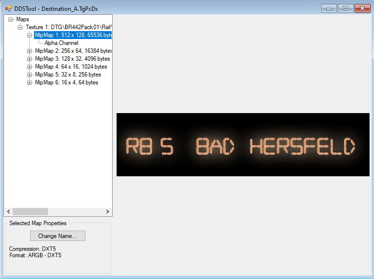Screen dimensions: 374x279
Task: Click the Selected Map Properties group label
Action: pyautogui.click(x=38, y=223)
